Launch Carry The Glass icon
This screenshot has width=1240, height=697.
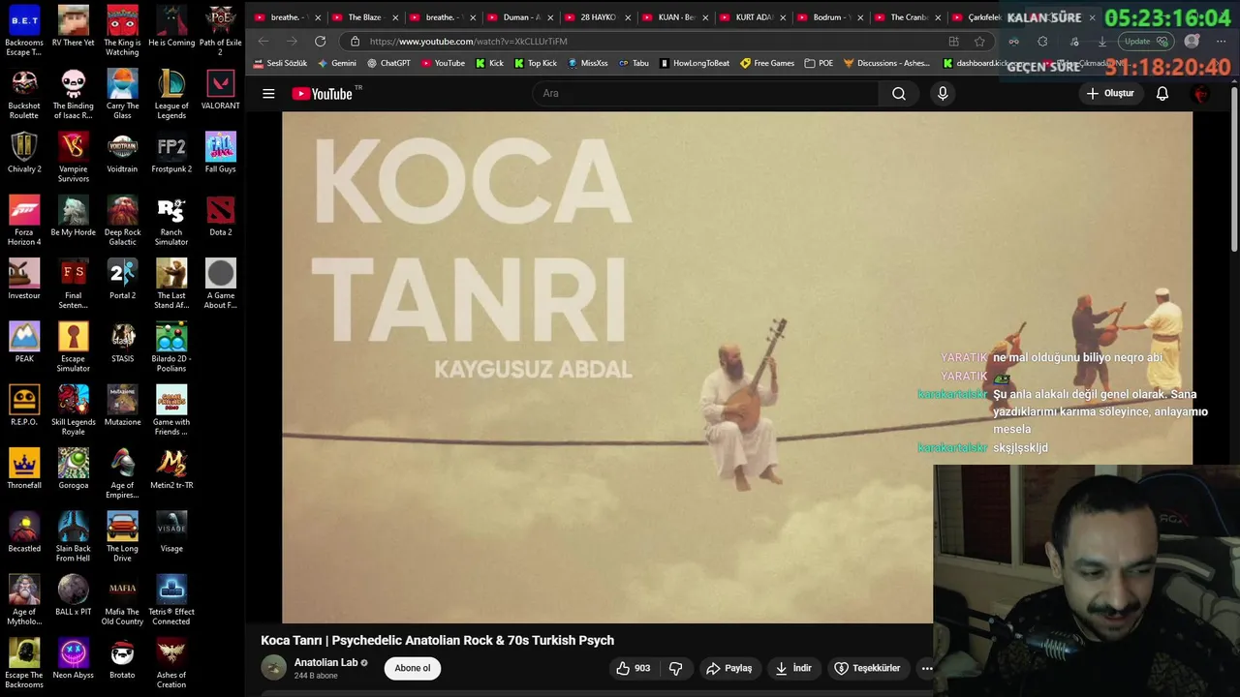point(122,94)
